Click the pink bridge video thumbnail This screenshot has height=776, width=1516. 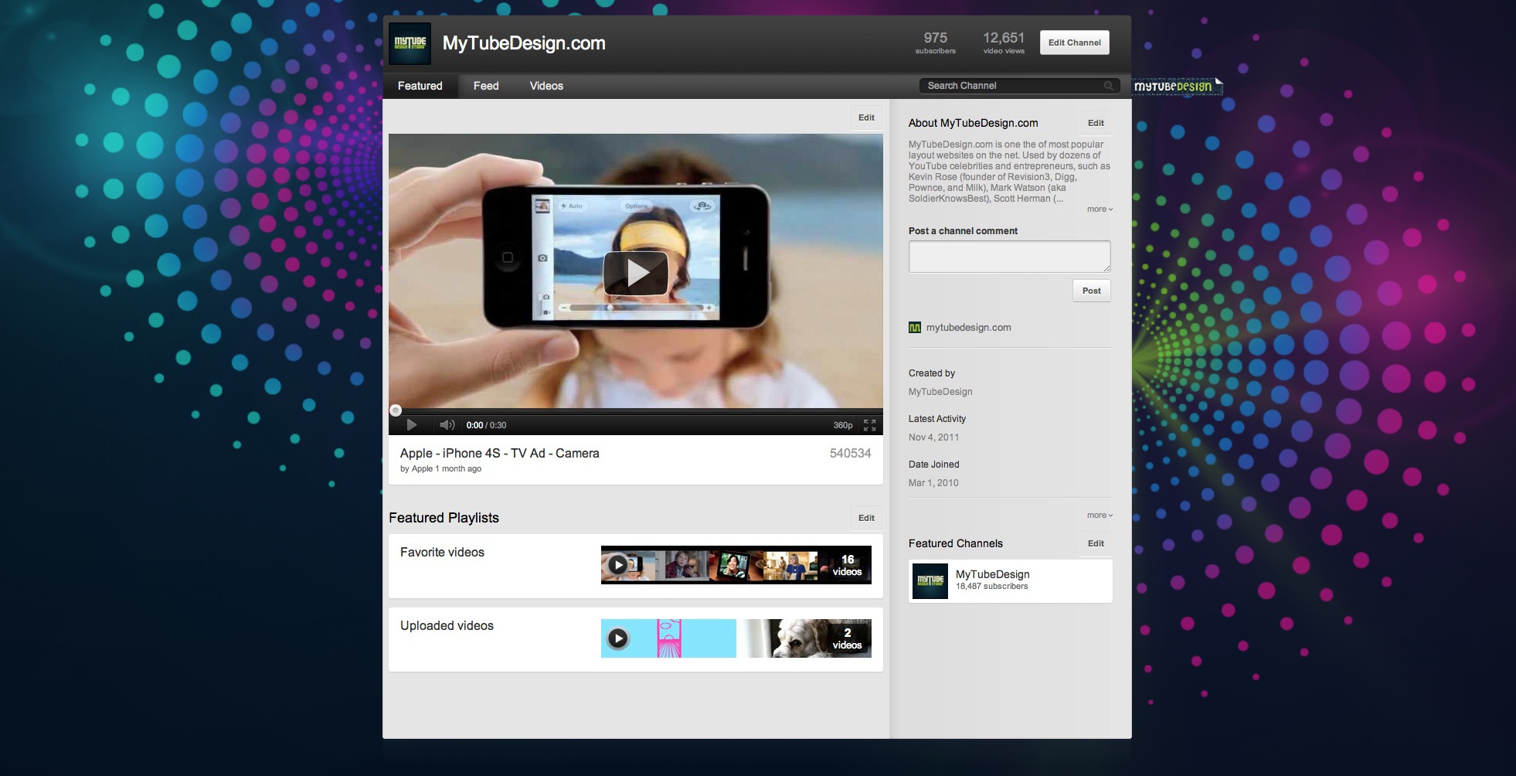point(668,638)
